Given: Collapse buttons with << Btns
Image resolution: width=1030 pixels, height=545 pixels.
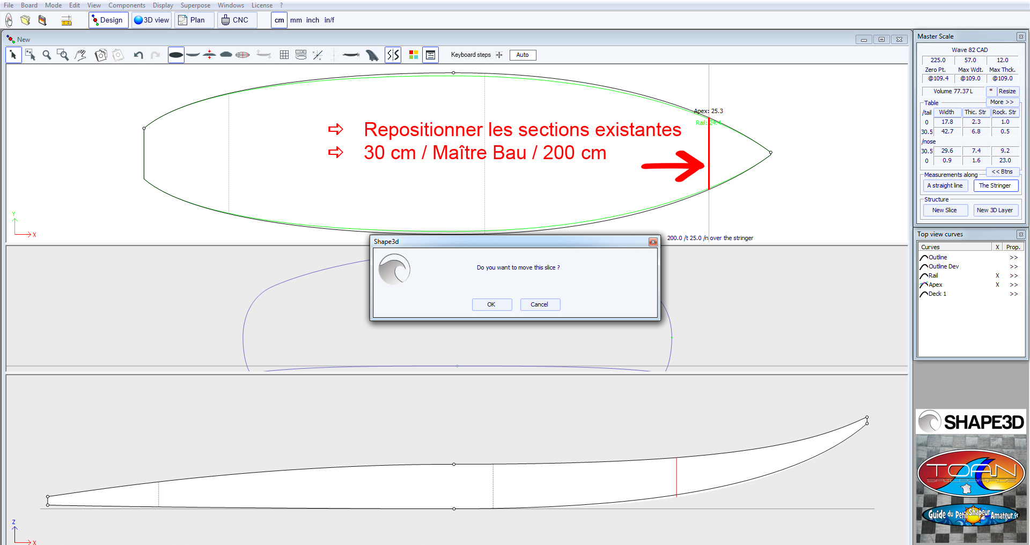Looking at the screenshot, I should [x=1002, y=171].
